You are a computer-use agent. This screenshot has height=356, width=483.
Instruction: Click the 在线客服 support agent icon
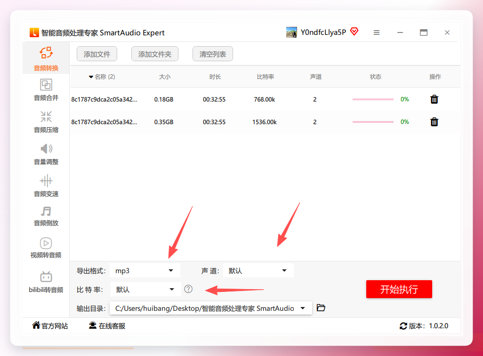(x=92, y=325)
